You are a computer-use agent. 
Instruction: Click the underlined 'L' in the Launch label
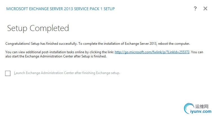click(15, 73)
